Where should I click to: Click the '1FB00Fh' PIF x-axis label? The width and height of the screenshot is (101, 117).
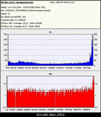point(86,110)
